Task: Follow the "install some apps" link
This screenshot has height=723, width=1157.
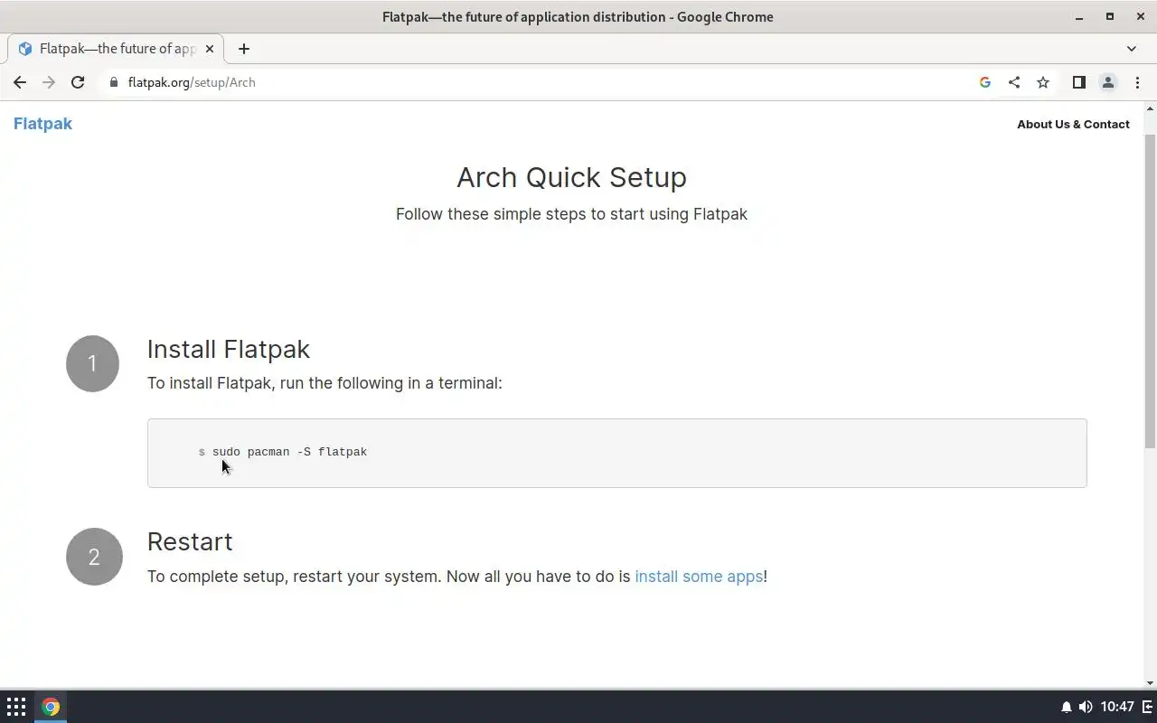Action: click(x=699, y=577)
